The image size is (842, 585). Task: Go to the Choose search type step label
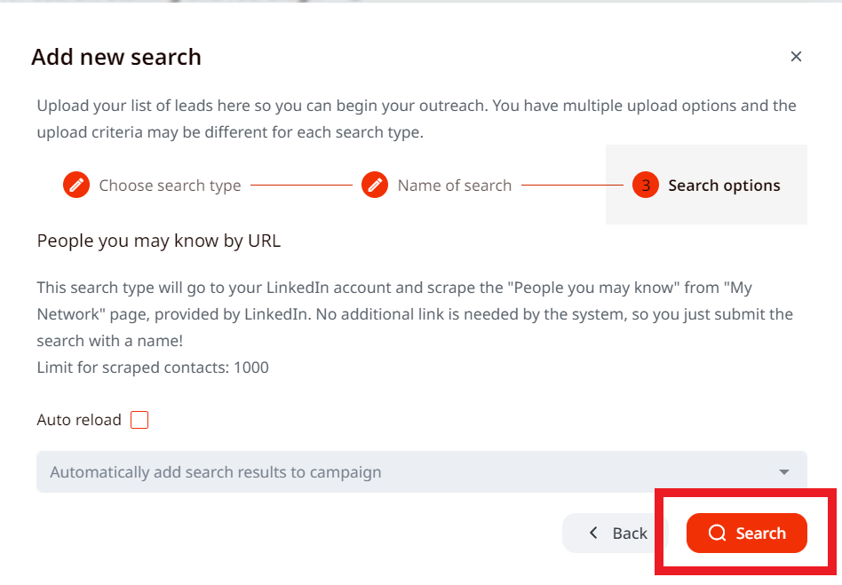pos(170,186)
